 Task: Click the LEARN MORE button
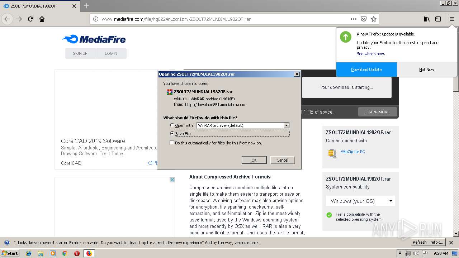pyautogui.click(x=378, y=112)
